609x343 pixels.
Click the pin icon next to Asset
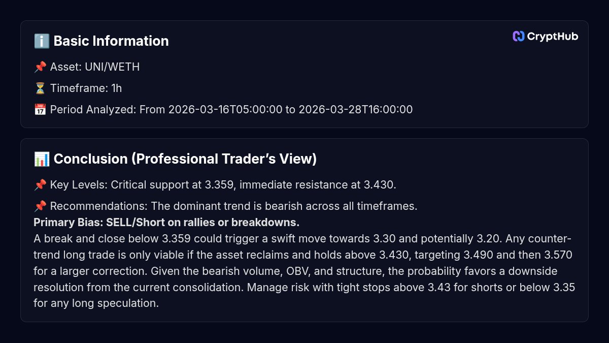[40, 67]
